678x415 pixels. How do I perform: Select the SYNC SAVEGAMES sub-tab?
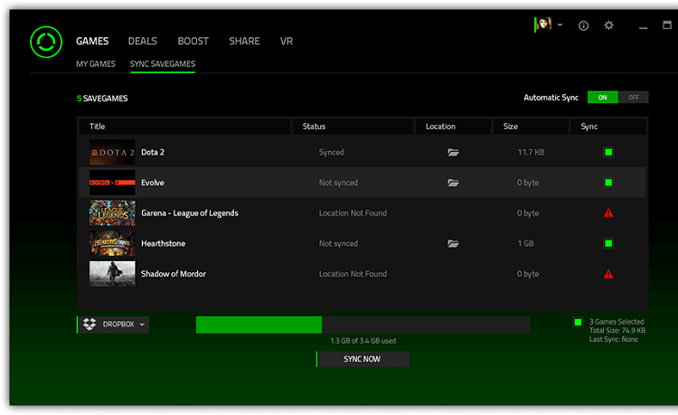[x=163, y=64]
